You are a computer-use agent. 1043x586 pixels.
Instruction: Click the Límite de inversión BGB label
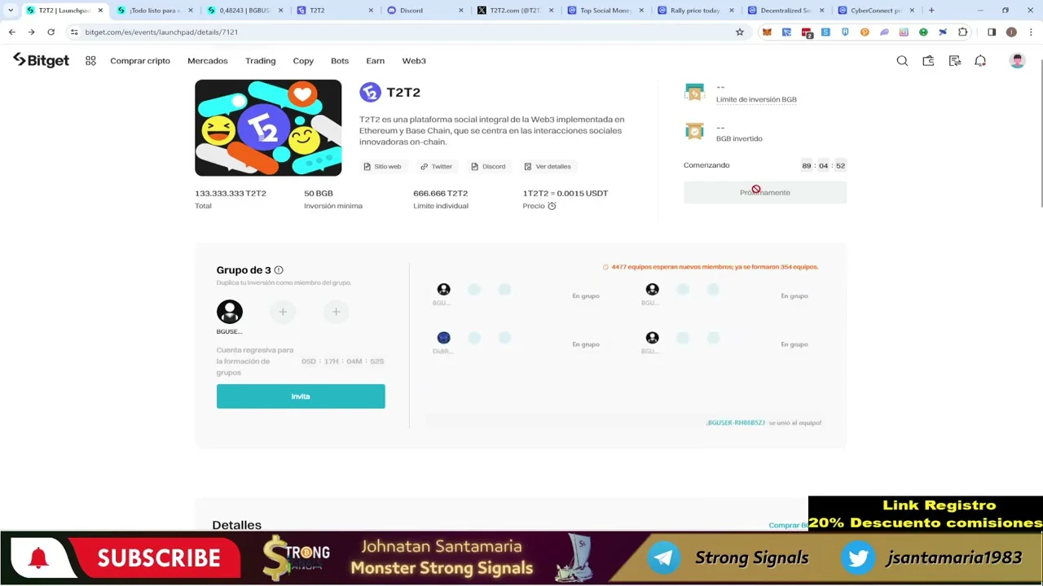pos(756,99)
